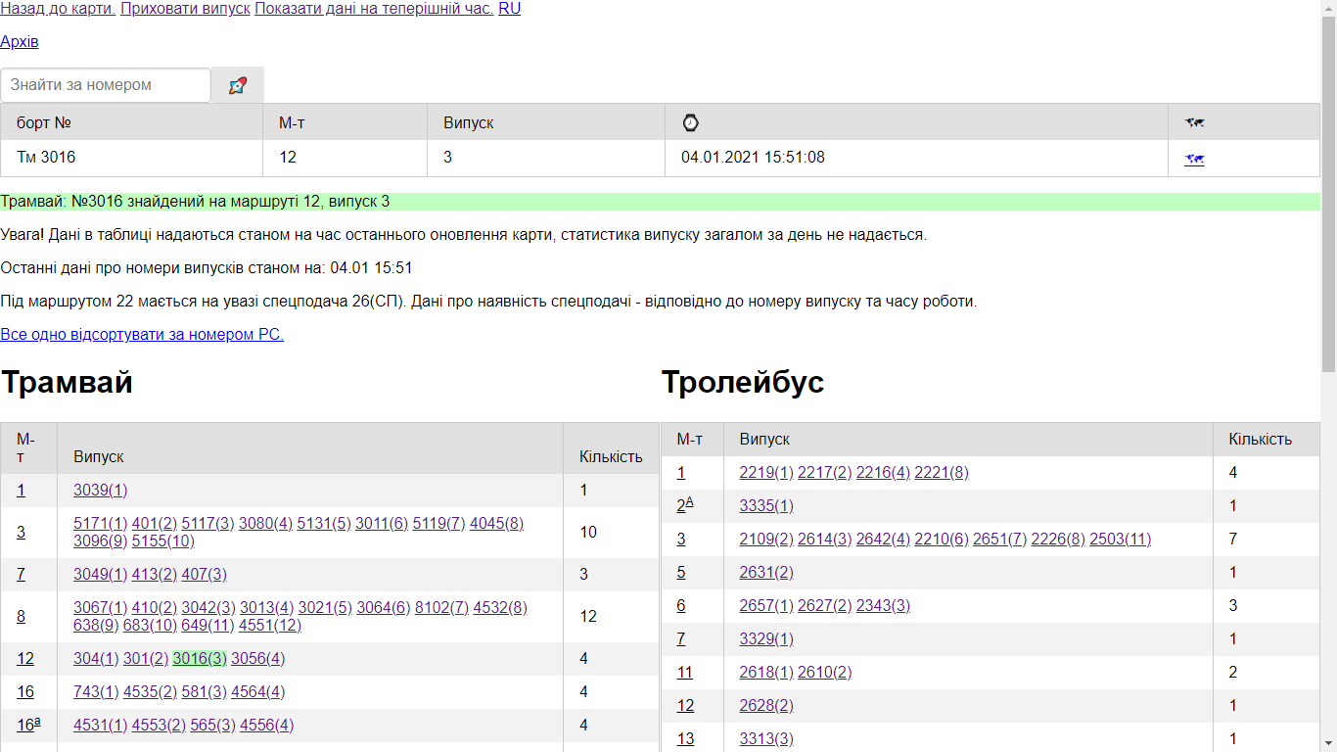Screen dimensions: 1337x752
Task: Click 'Приховати випуск' link
Action: click(185, 9)
